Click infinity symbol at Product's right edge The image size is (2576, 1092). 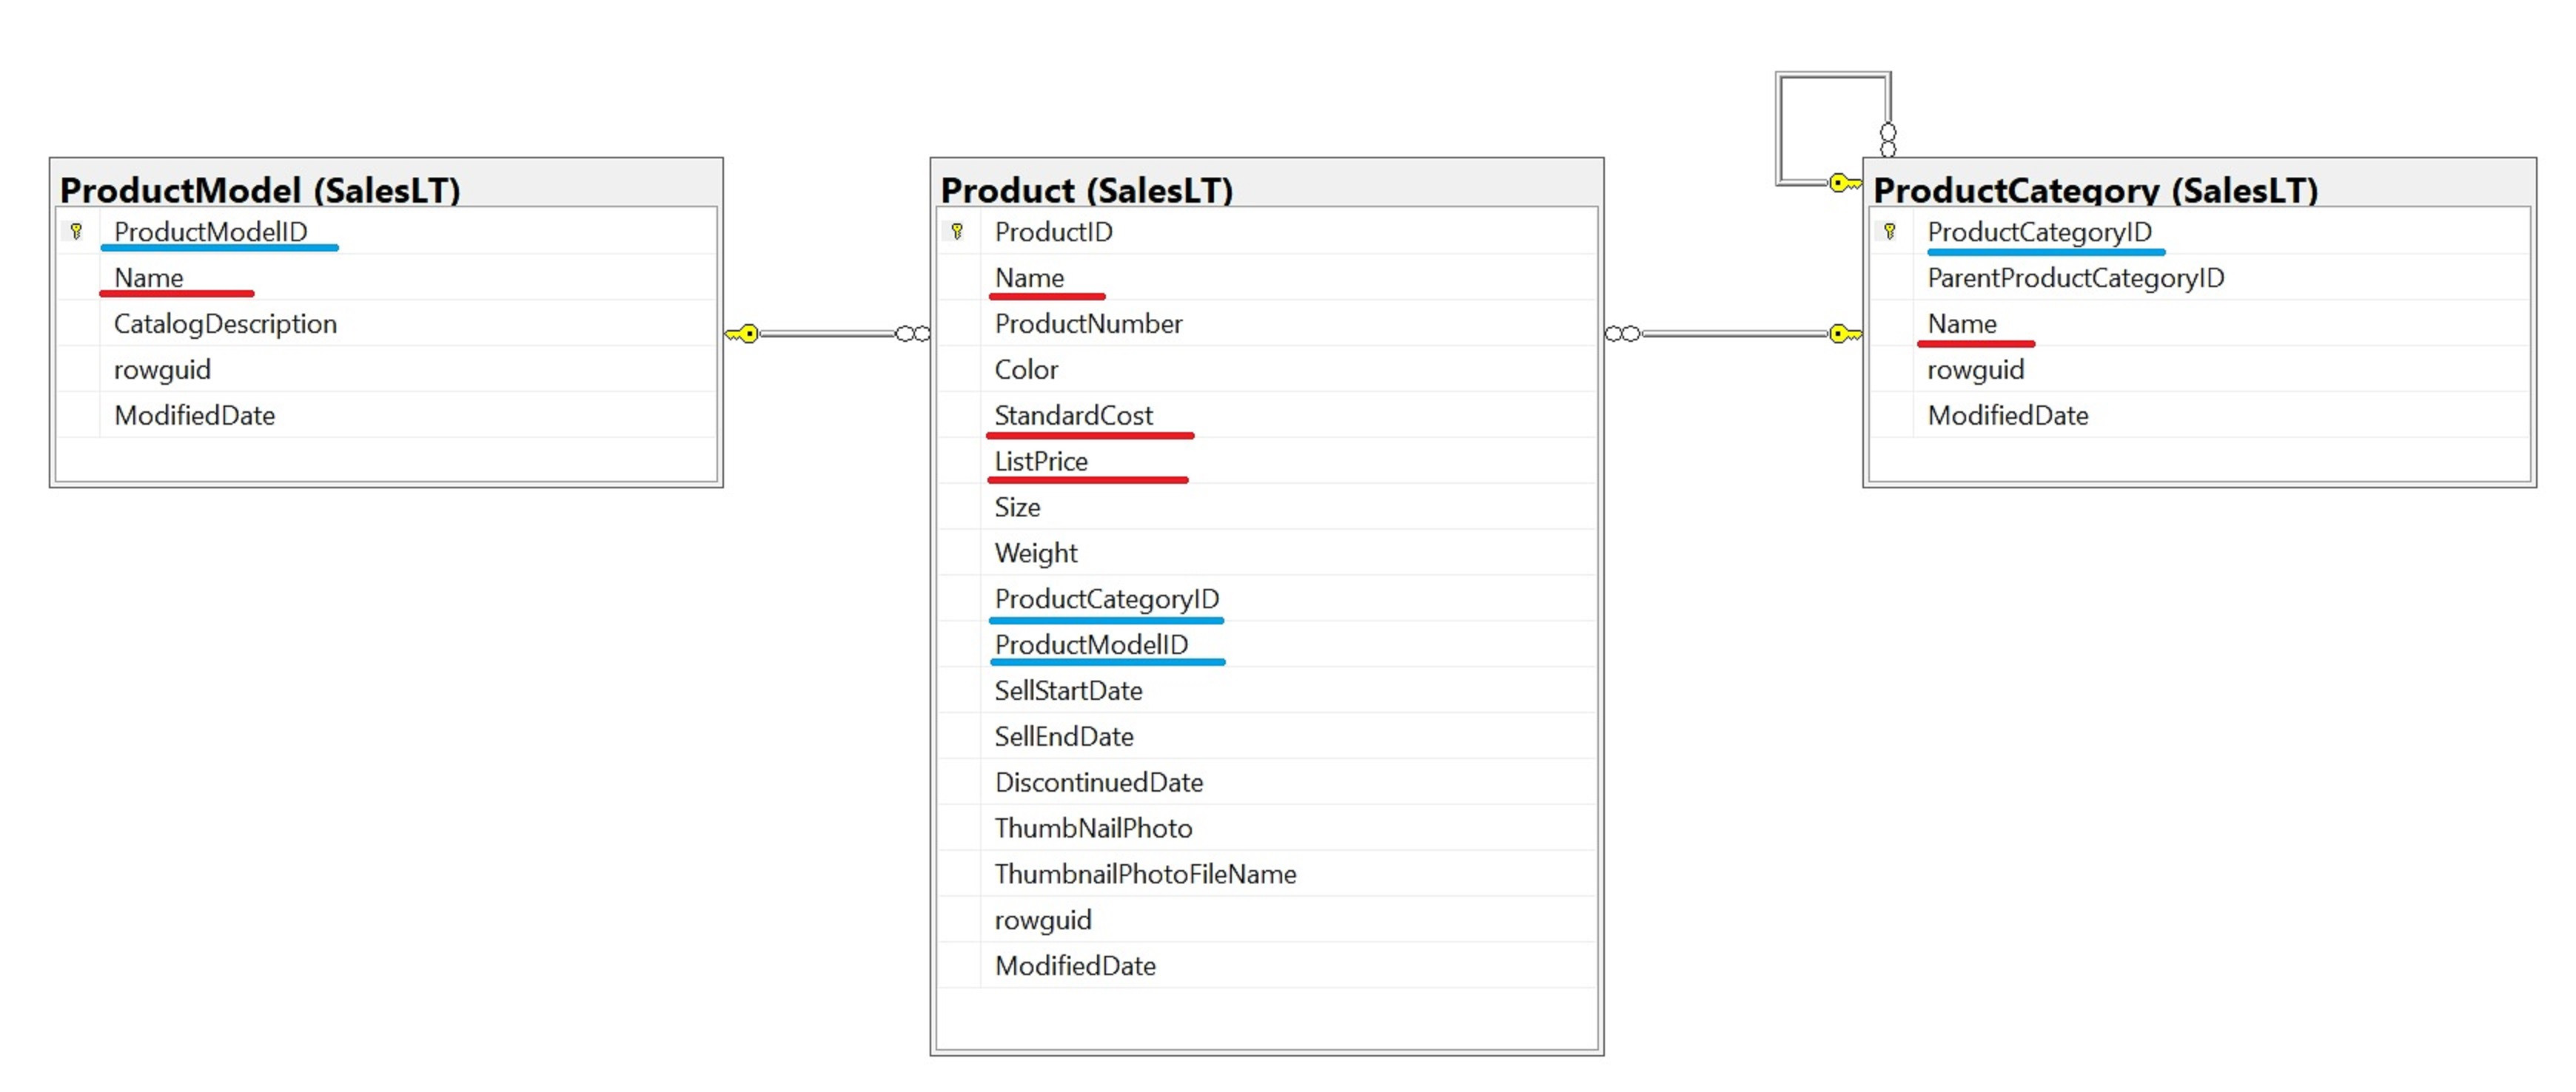(x=1622, y=334)
